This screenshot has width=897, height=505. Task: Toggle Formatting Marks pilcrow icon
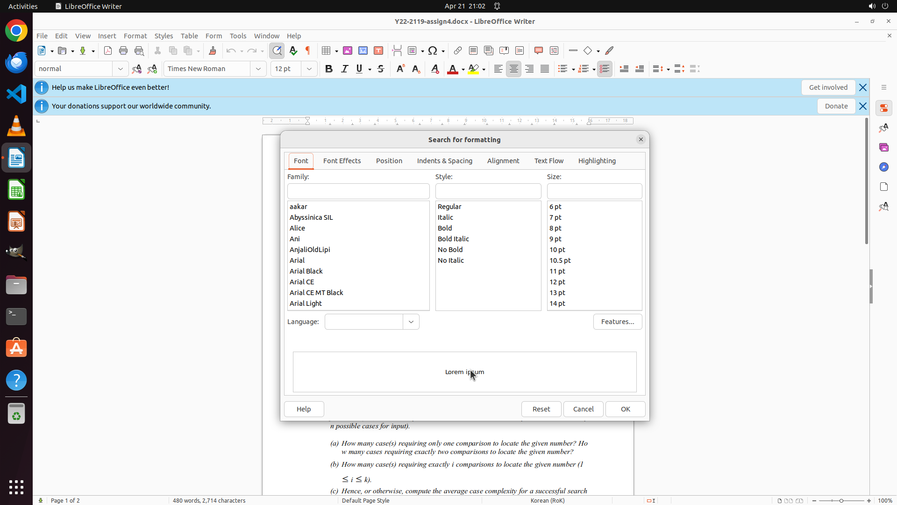(308, 50)
